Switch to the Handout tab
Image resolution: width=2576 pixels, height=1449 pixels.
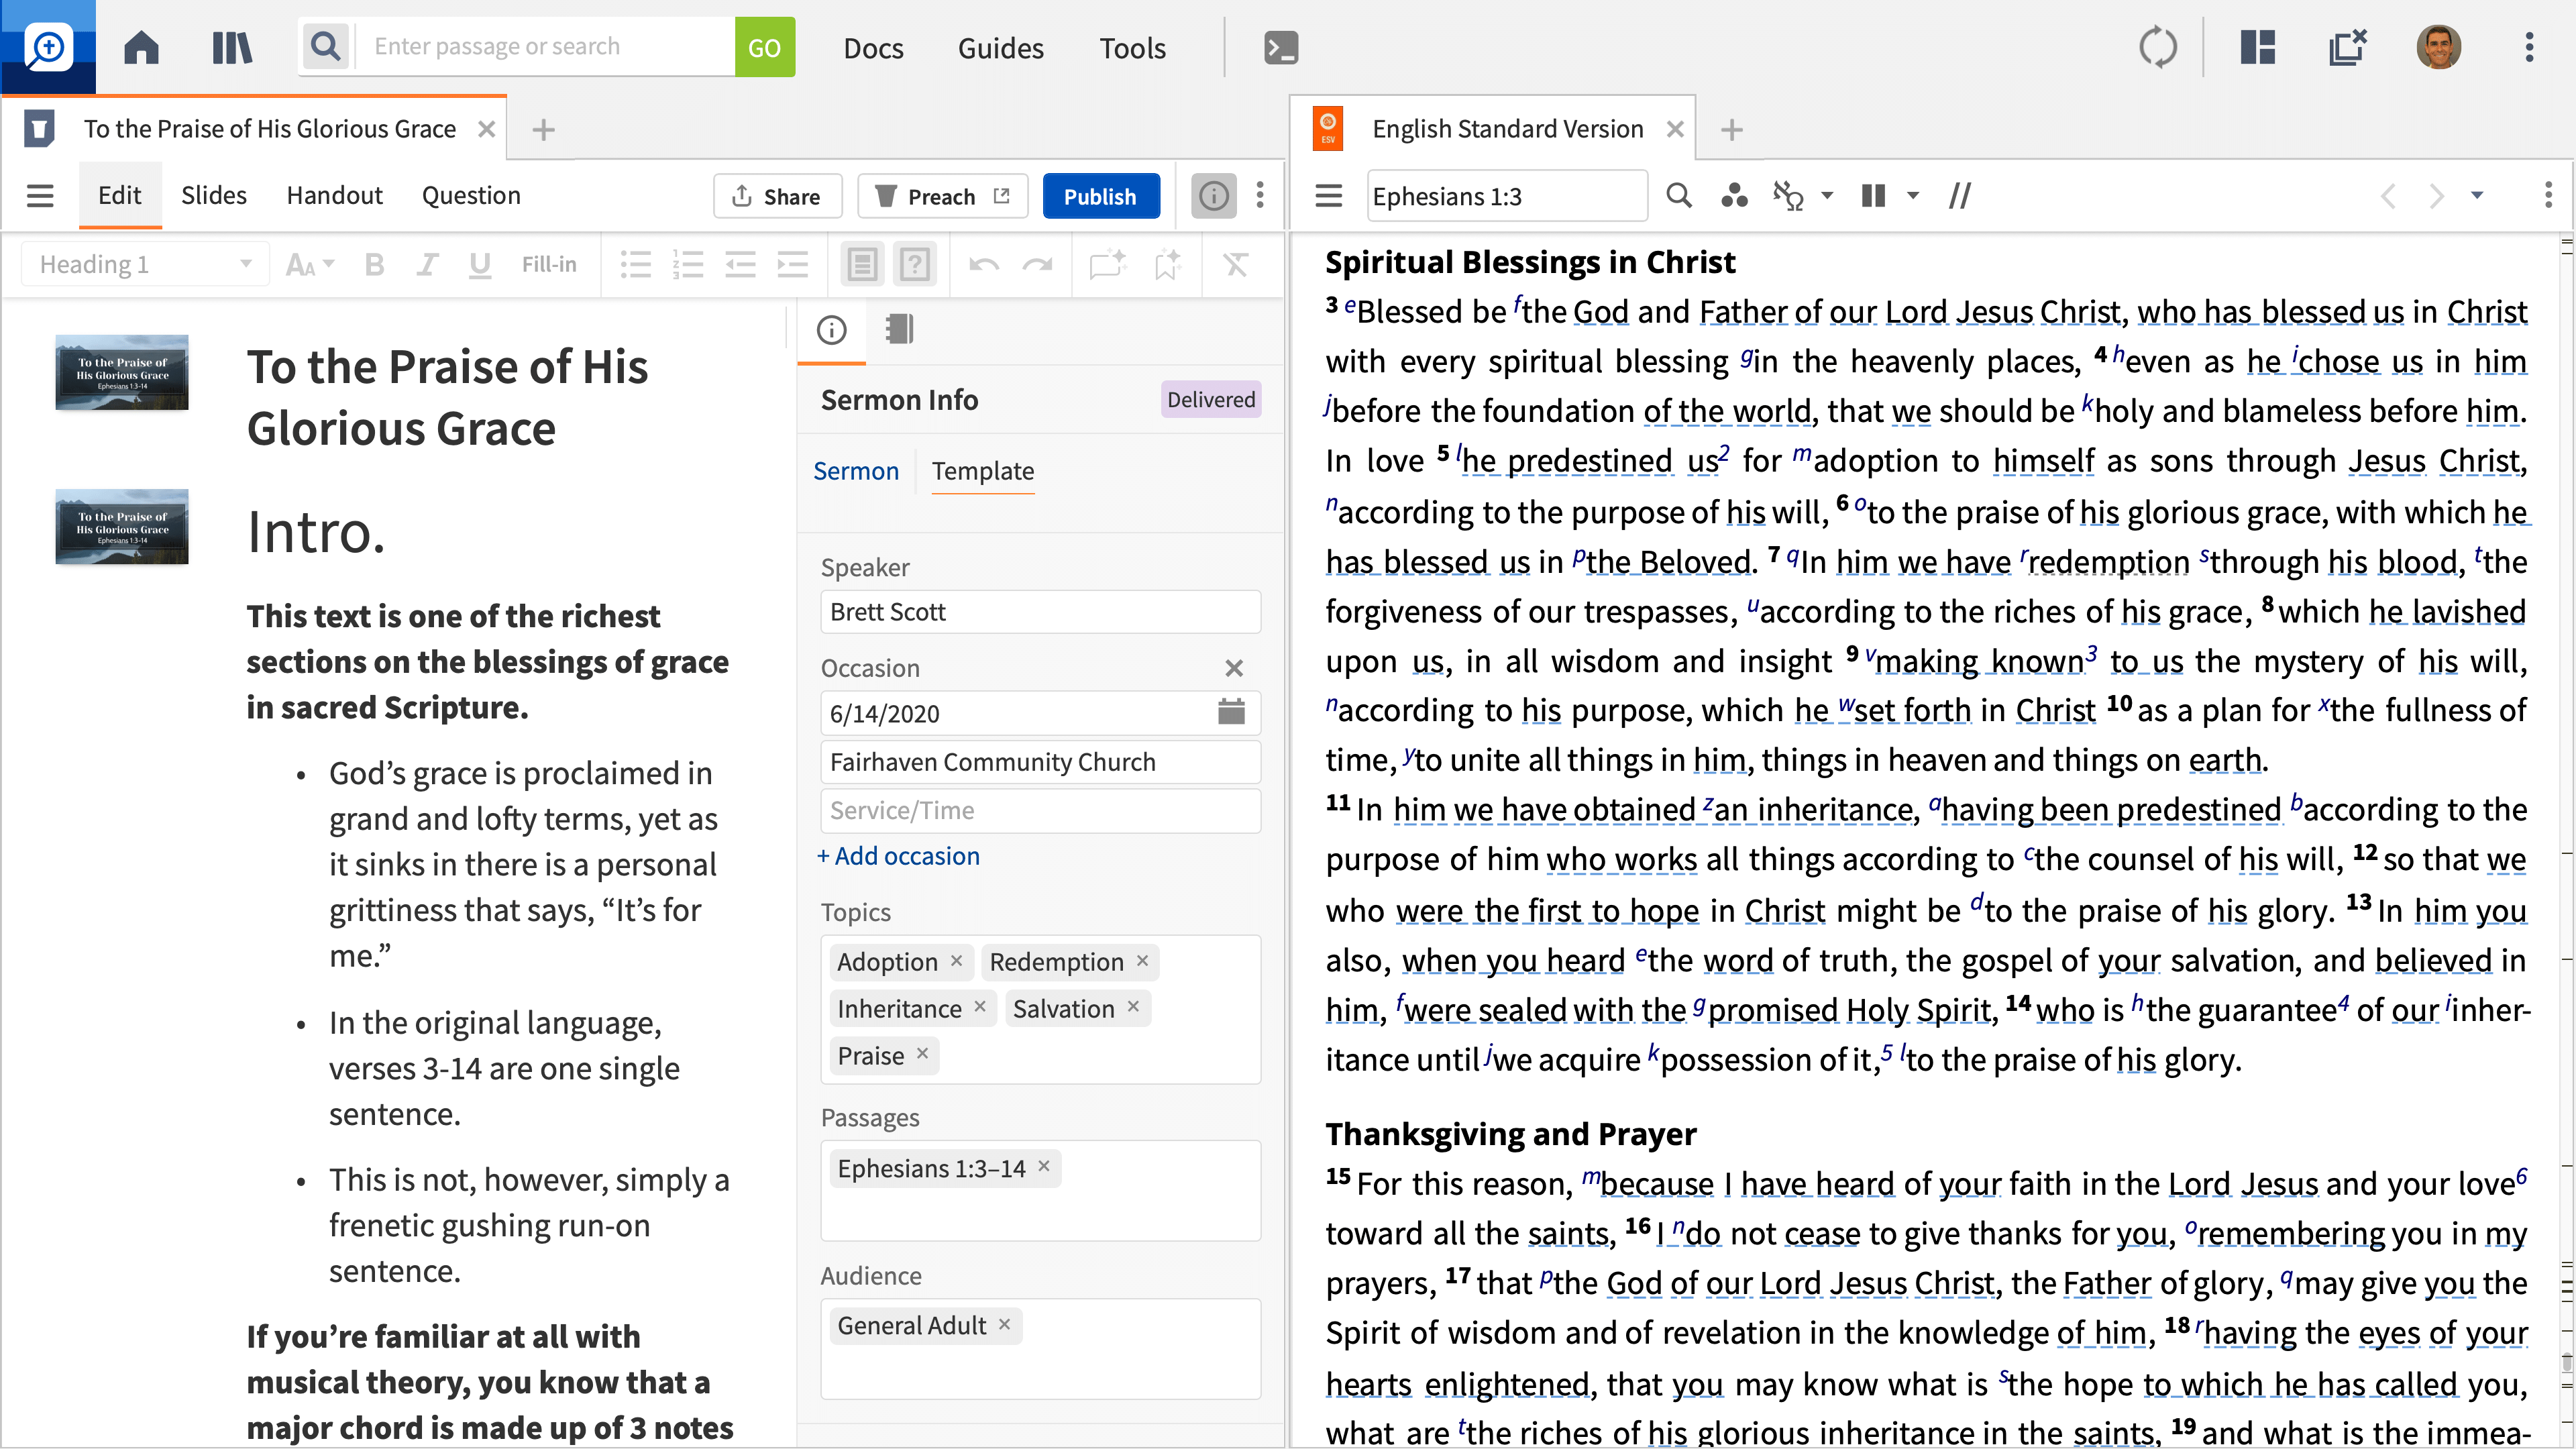coord(334,195)
